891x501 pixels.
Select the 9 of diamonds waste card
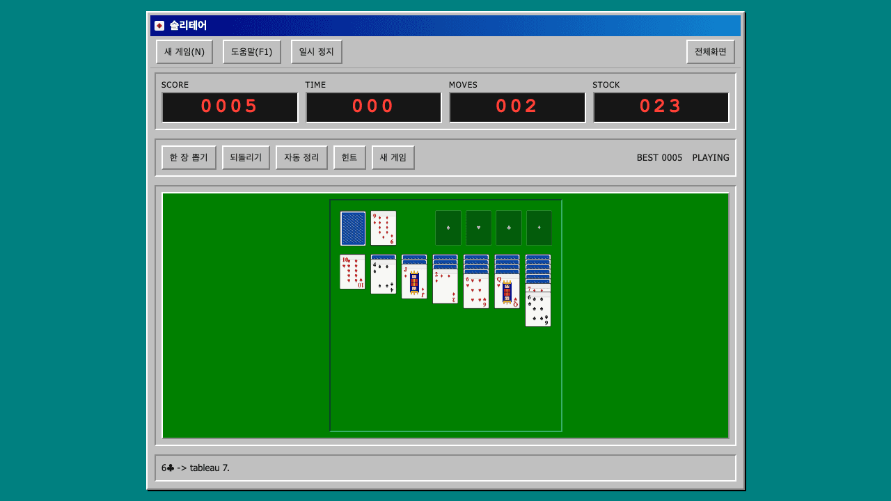(x=384, y=228)
